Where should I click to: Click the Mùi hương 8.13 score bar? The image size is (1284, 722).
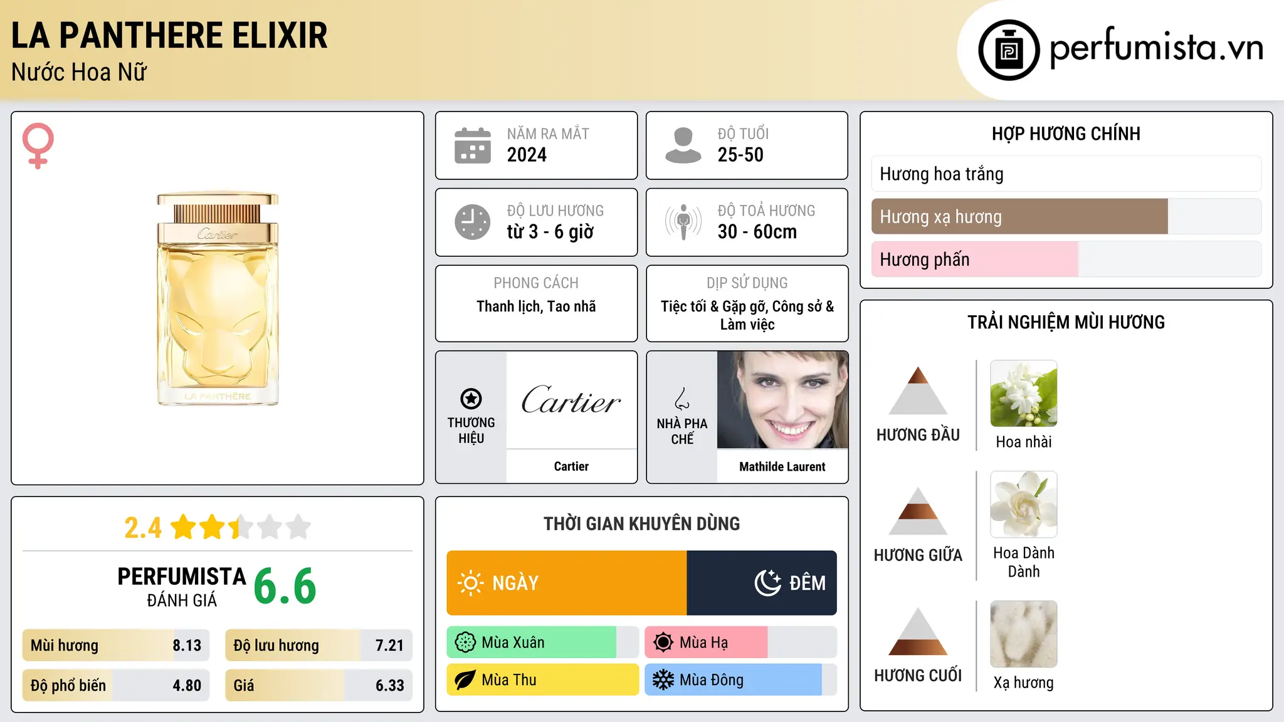click(x=116, y=646)
